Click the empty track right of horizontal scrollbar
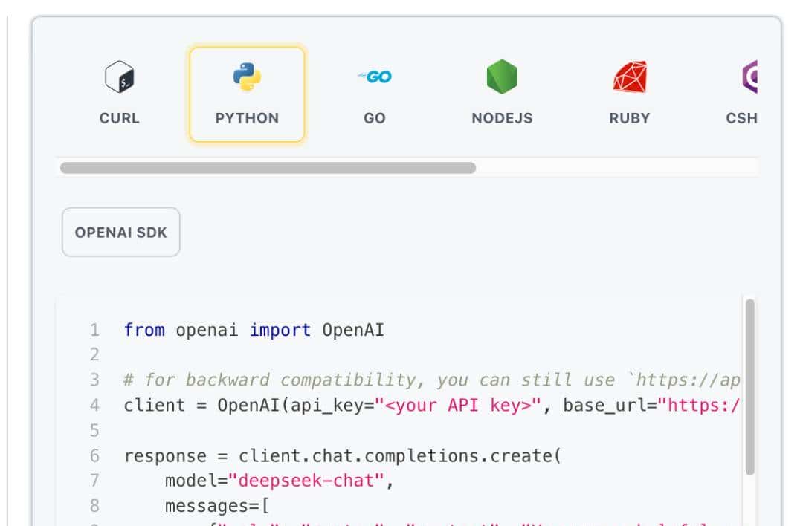Image resolution: width=803 pixels, height=526 pixels. [617, 168]
